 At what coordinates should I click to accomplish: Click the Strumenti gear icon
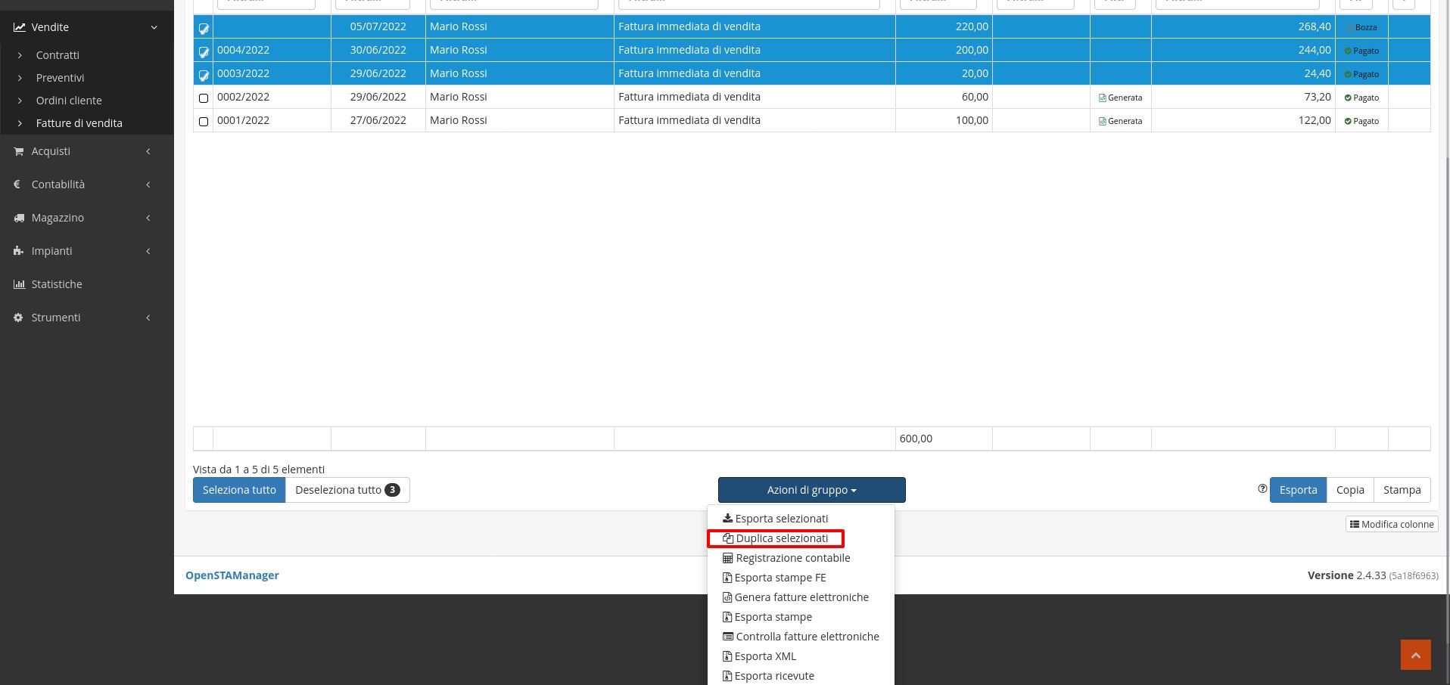coord(18,318)
